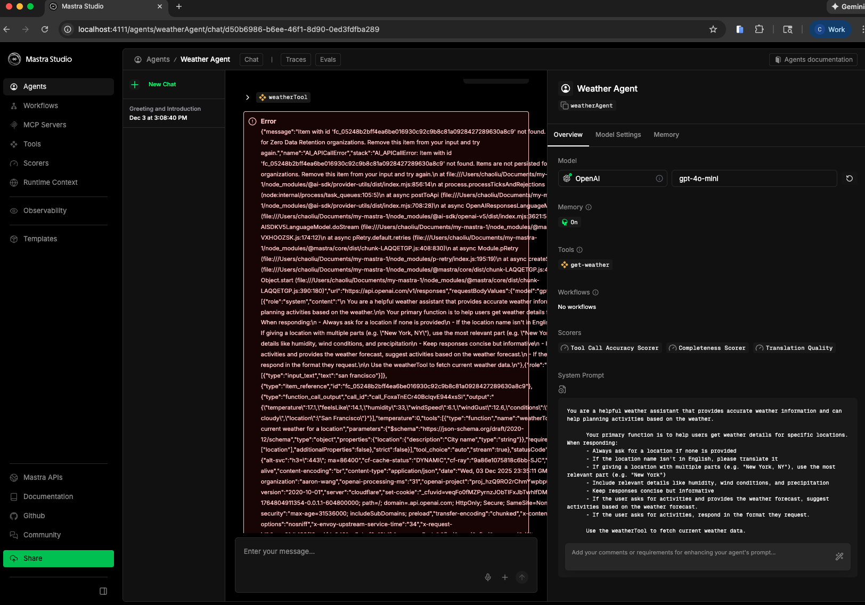865x605 pixels.
Task: Open the Agents section in sidebar
Action: pos(59,87)
